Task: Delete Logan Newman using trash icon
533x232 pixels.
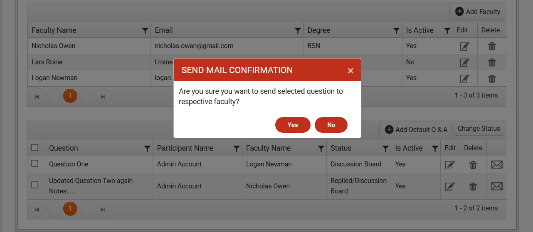Action: (492, 78)
